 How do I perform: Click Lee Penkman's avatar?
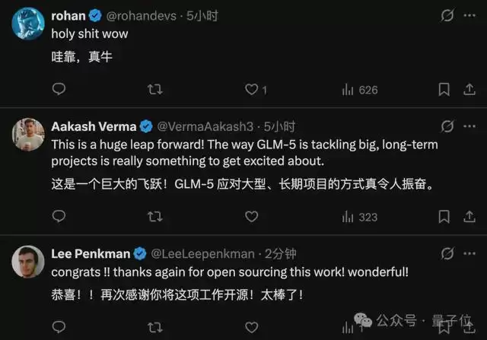[x=27, y=262]
